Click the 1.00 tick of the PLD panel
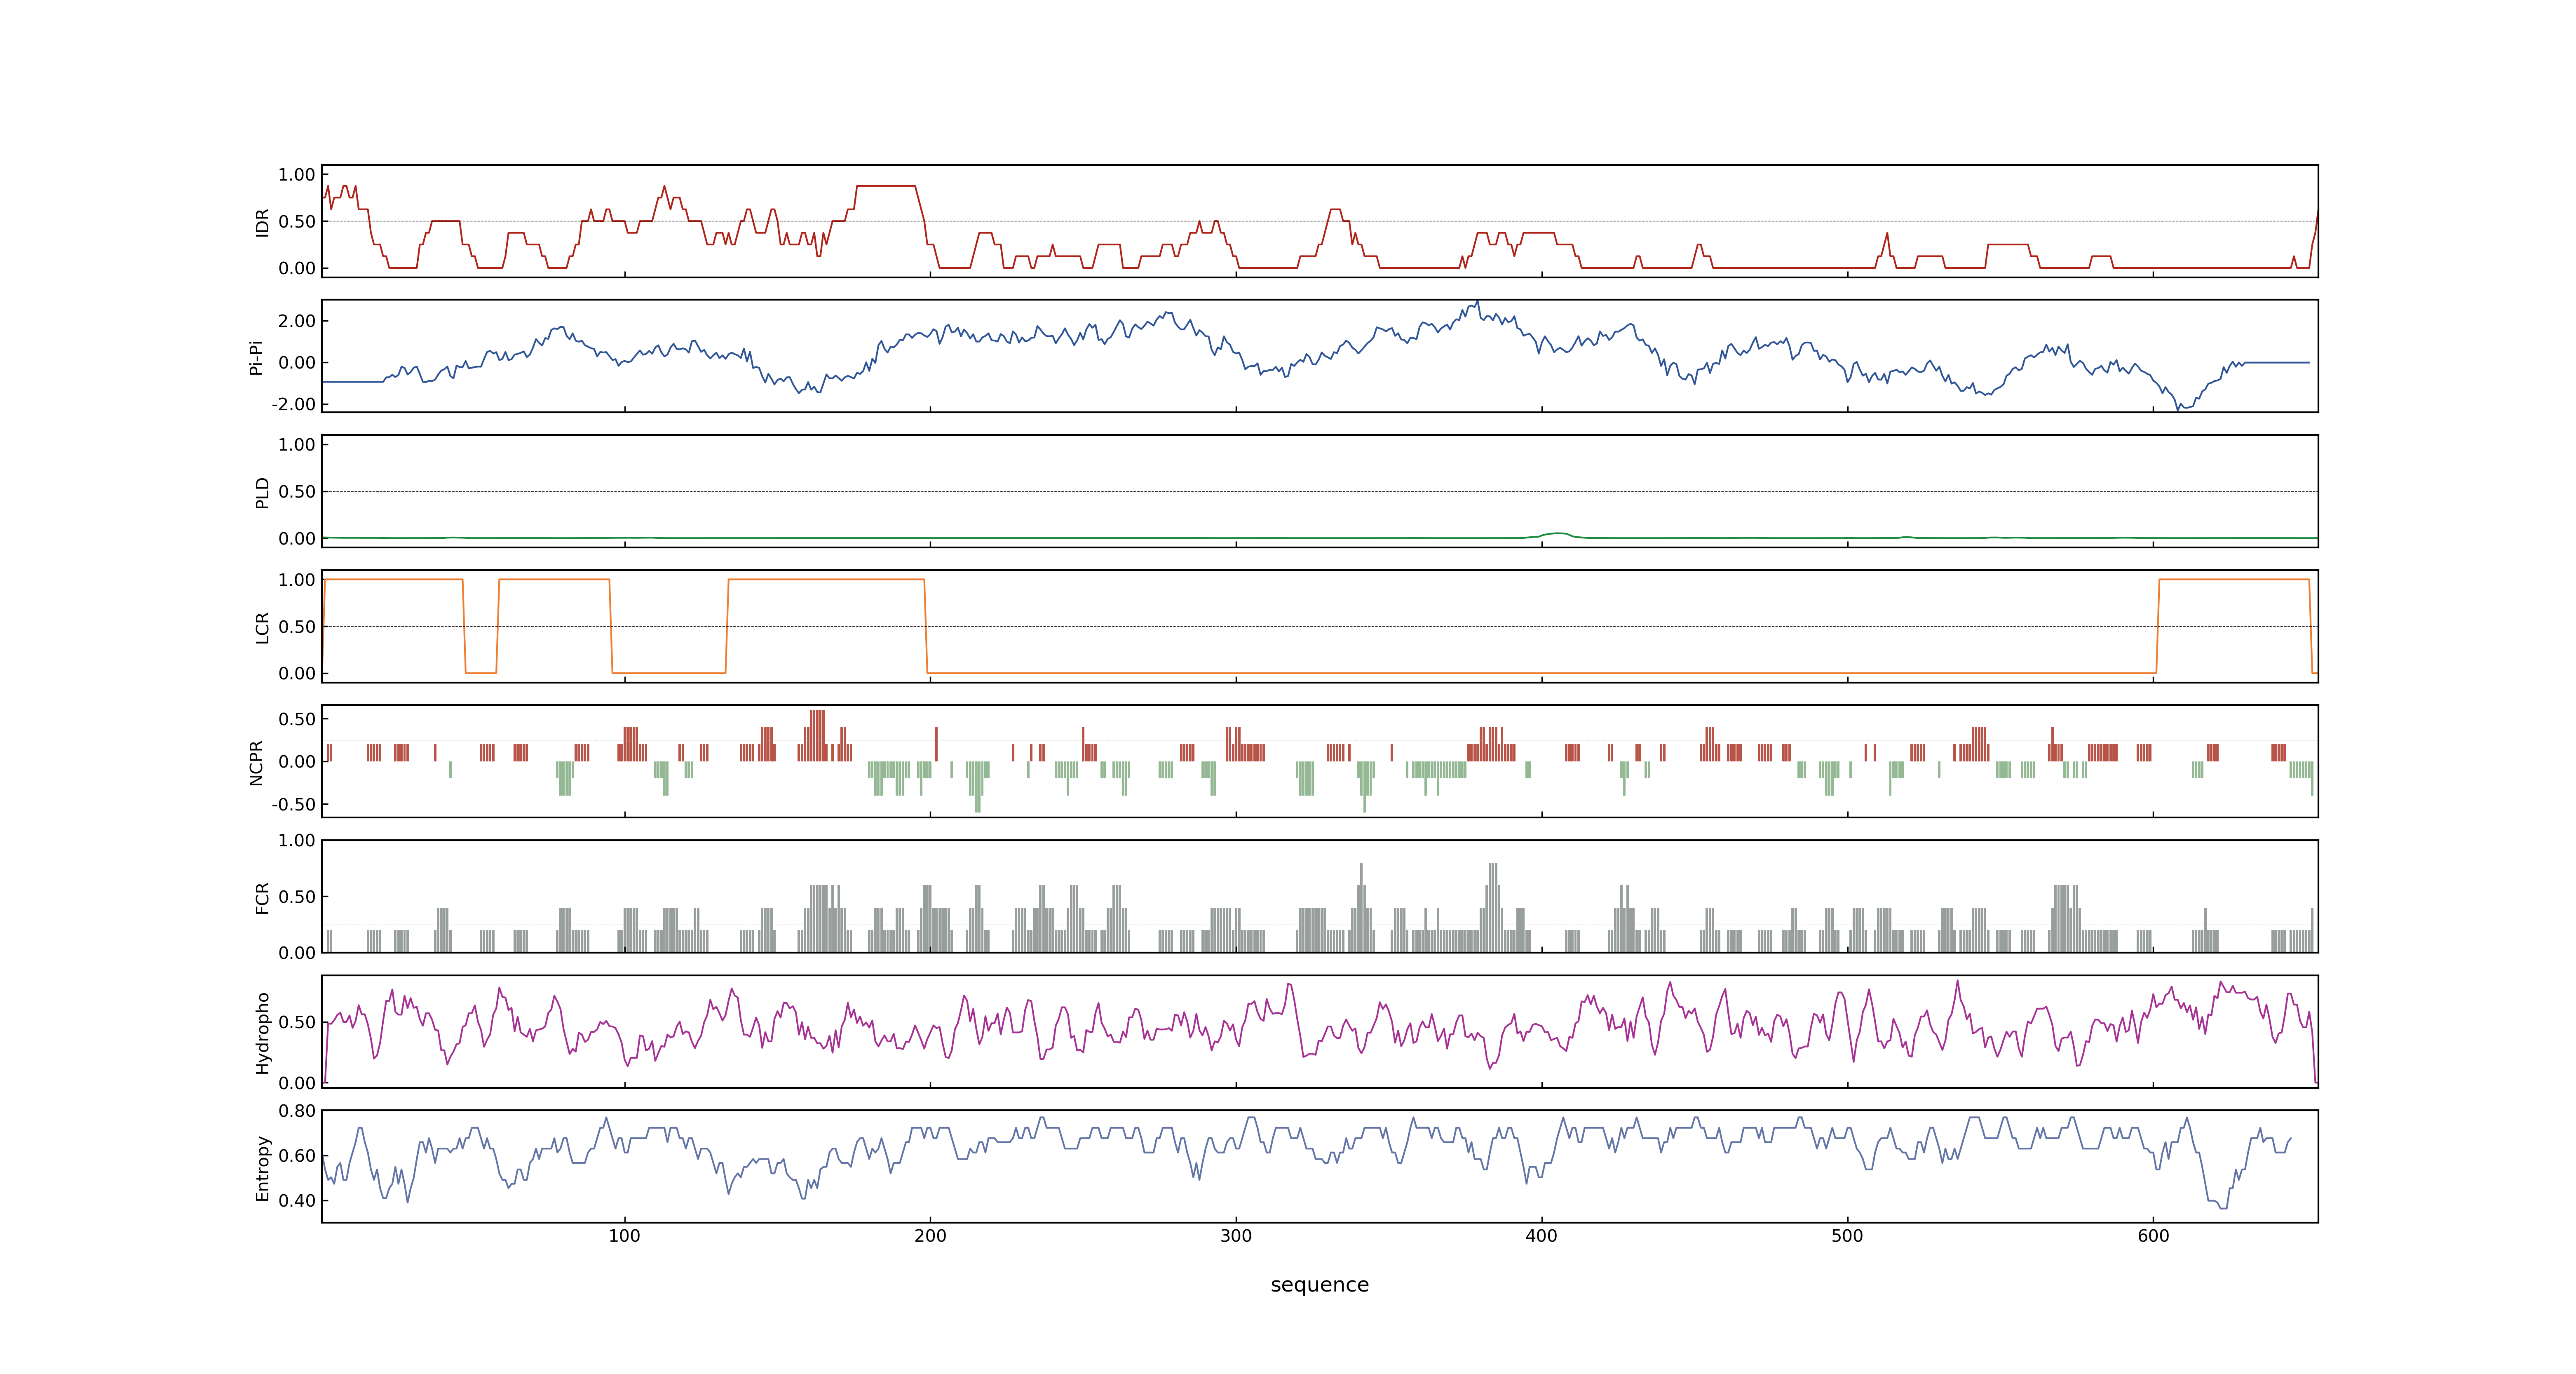 (x=297, y=445)
